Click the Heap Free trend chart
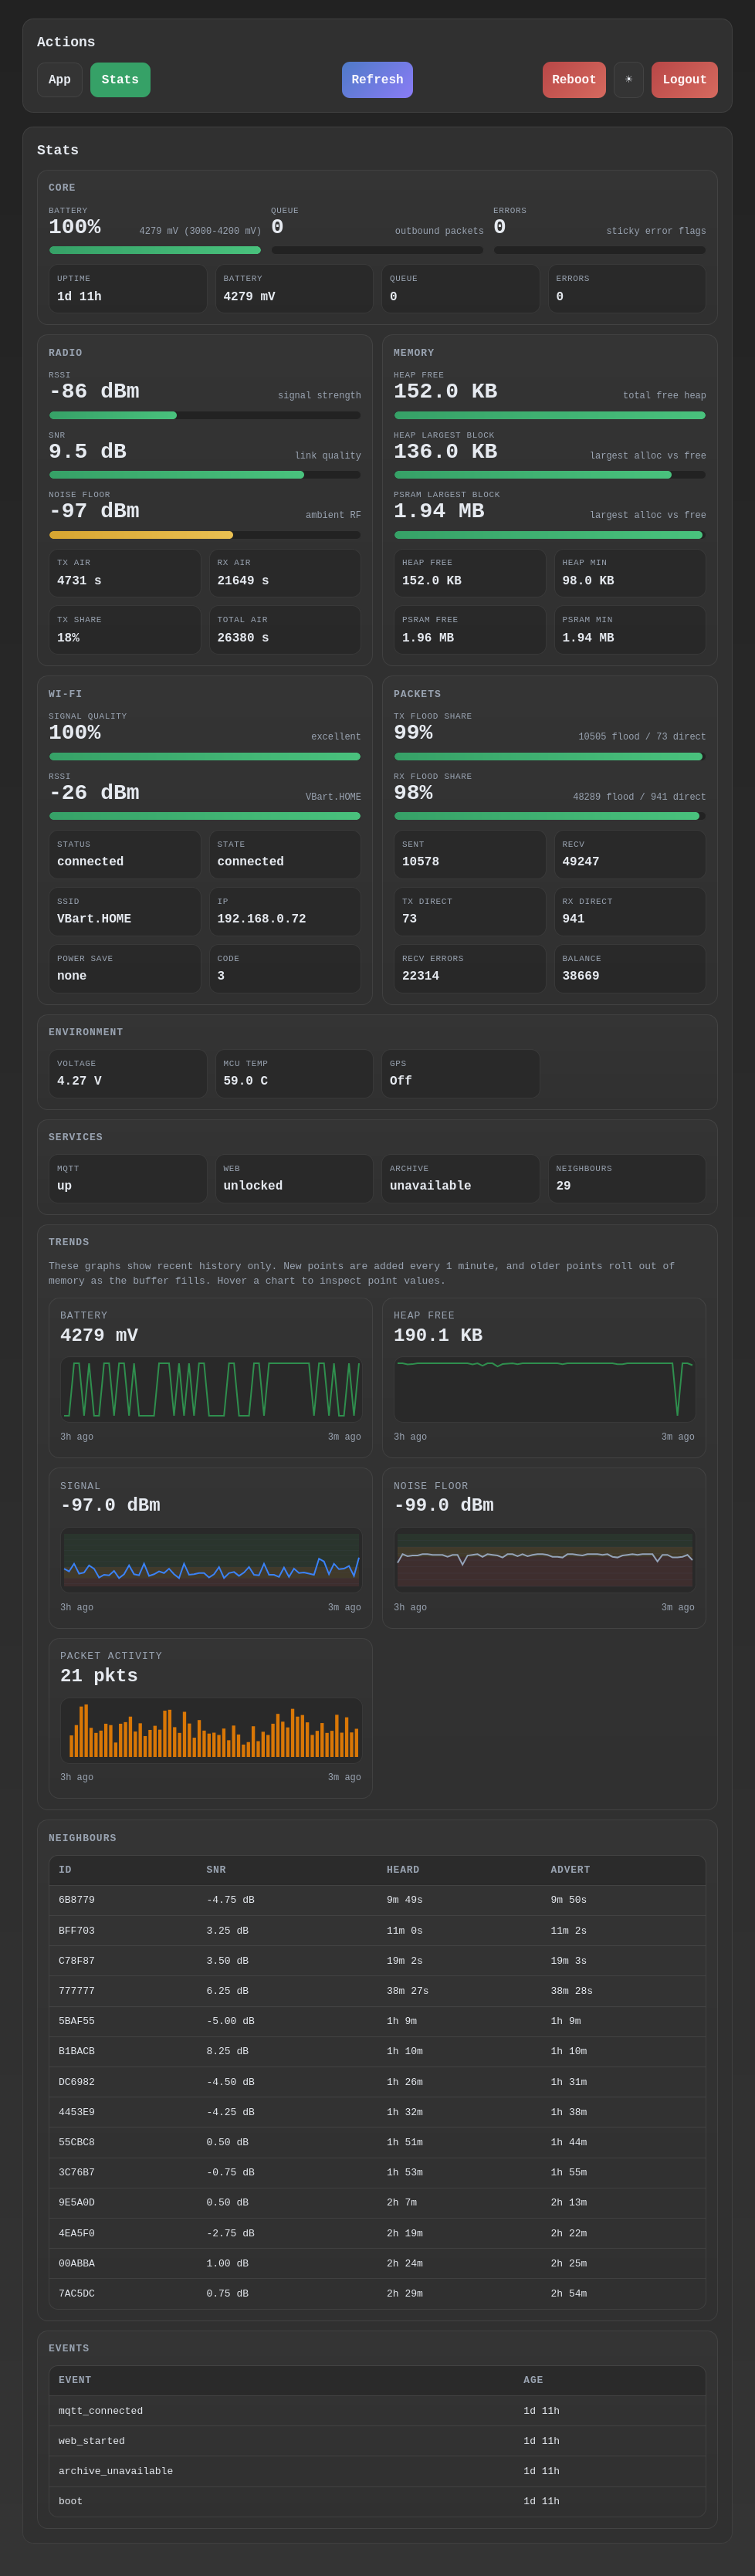This screenshot has height=2576, width=755. click(544, 1390)
